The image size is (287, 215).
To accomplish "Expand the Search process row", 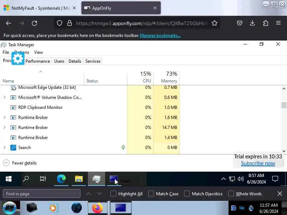I will coord(4,148).
